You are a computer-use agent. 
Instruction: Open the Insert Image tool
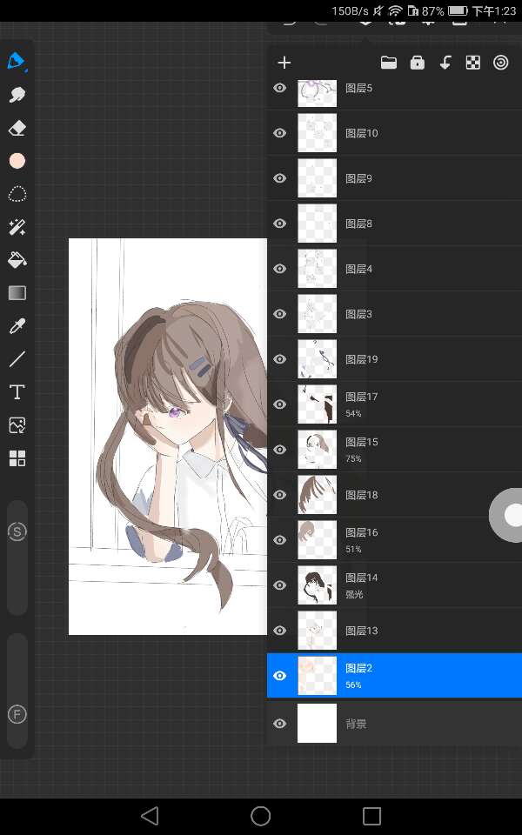tap(17, 425)
